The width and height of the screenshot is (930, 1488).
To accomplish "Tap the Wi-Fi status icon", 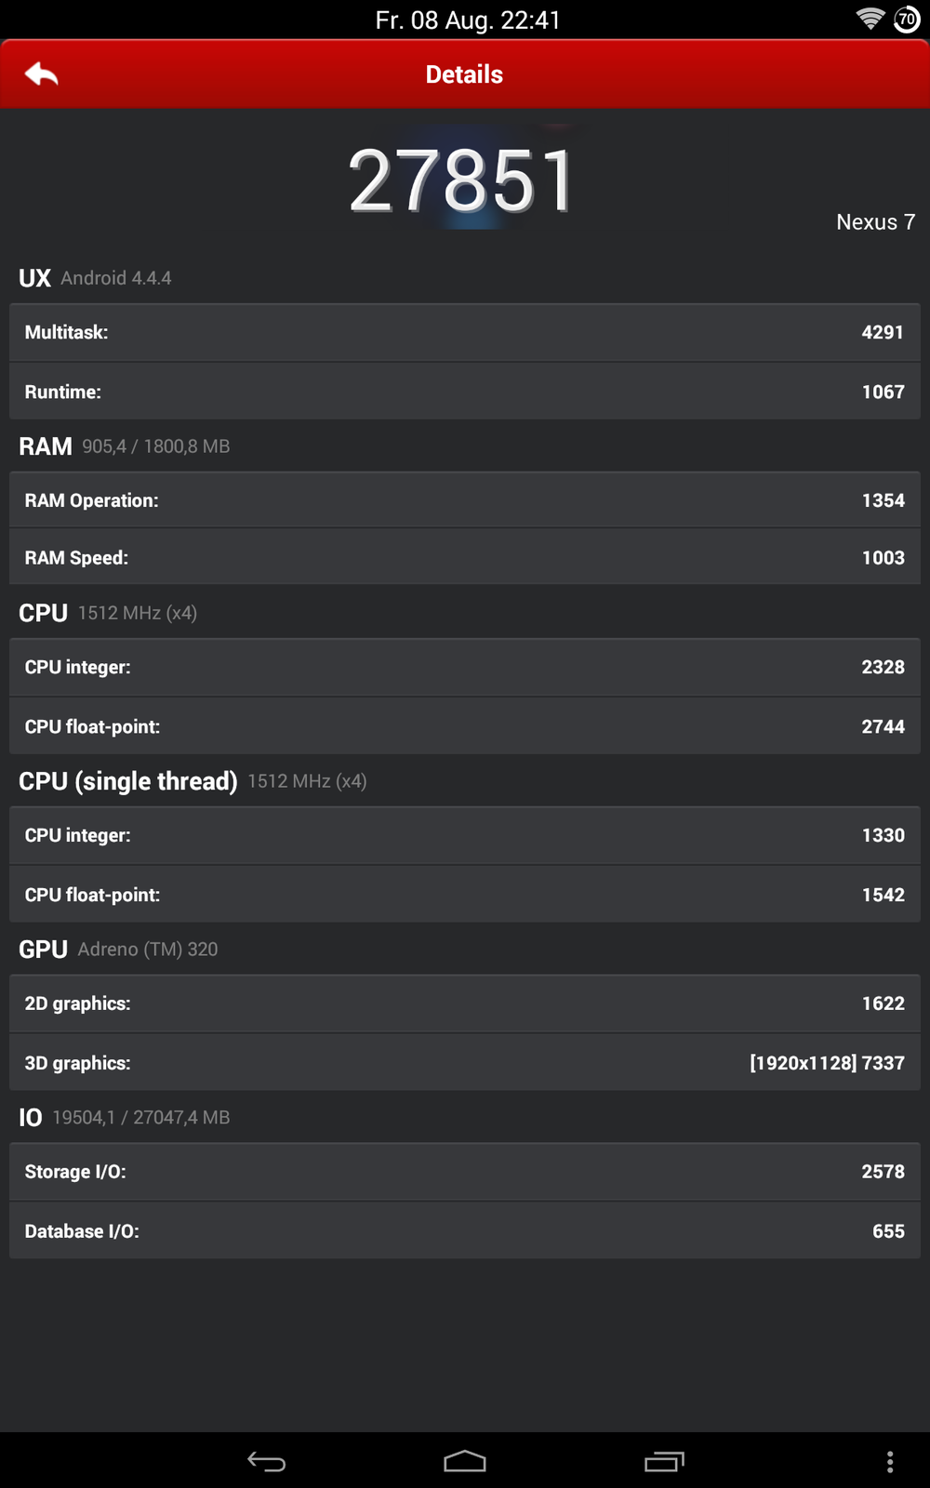I will click(870, 20).
